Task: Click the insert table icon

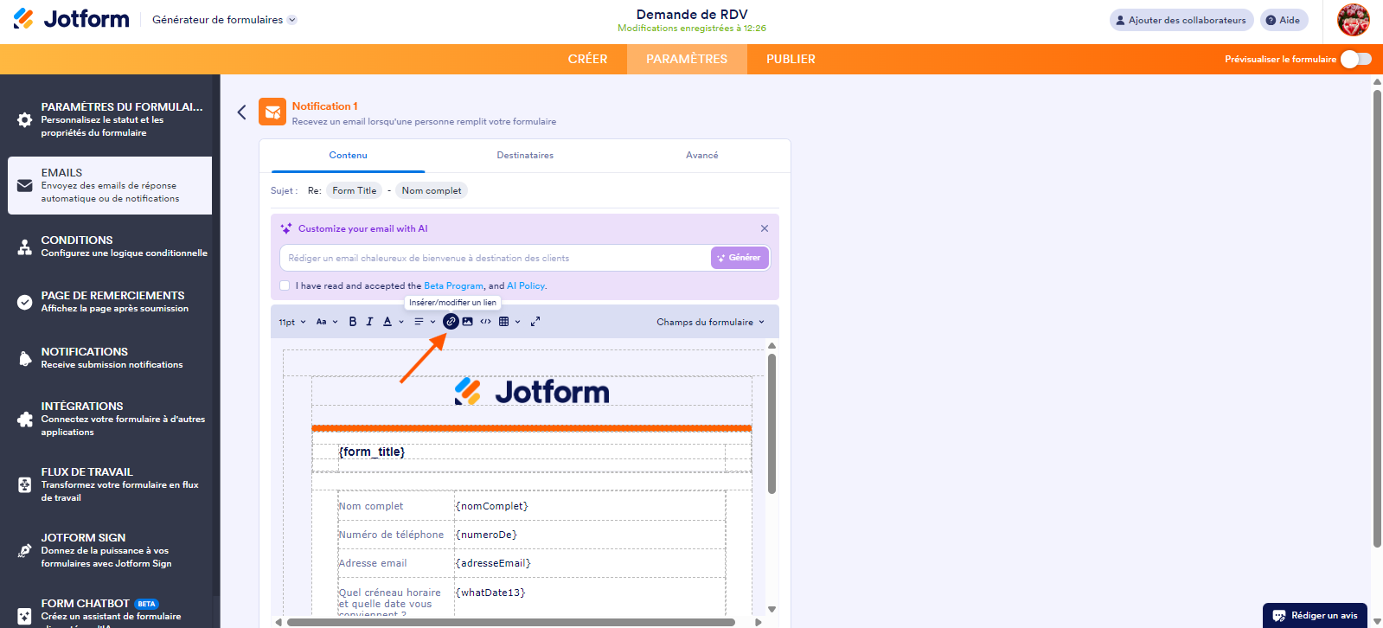Action: (x=504, y=322)
